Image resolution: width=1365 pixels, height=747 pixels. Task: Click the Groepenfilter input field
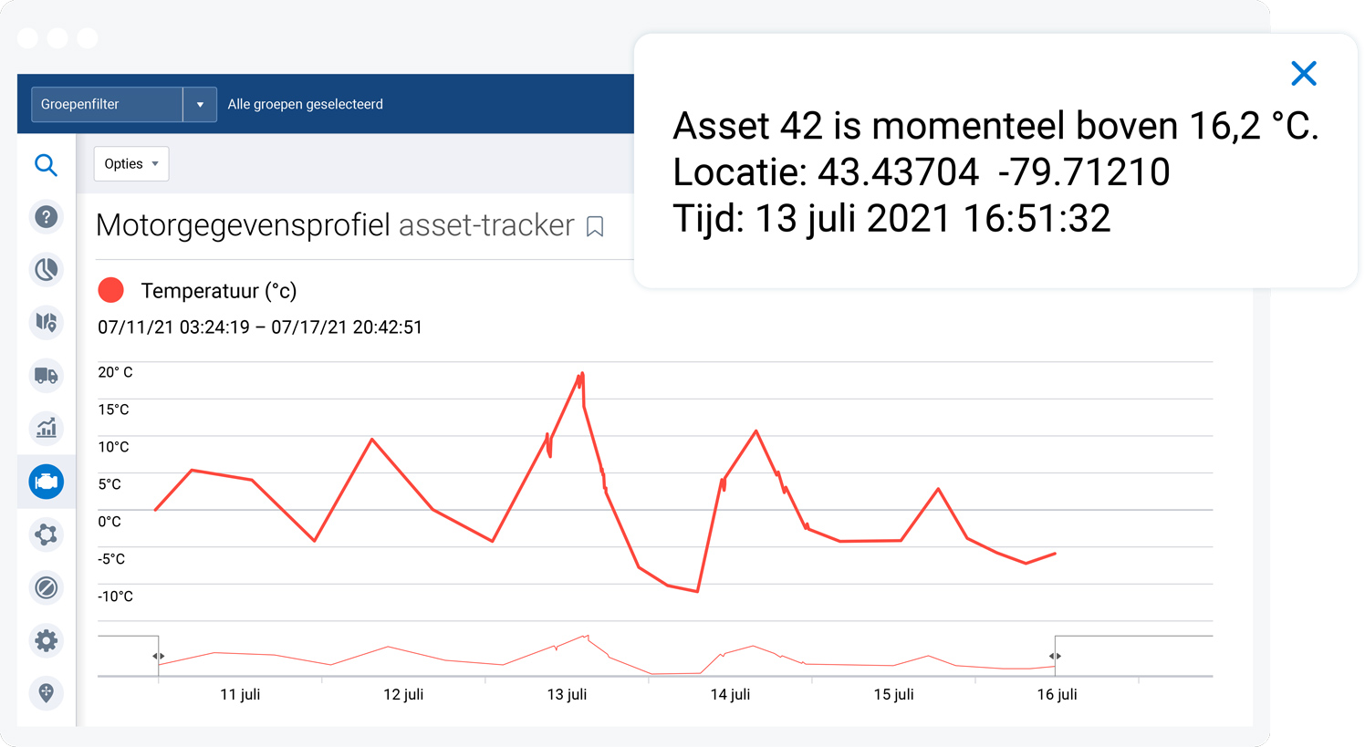tap(108, 105)
